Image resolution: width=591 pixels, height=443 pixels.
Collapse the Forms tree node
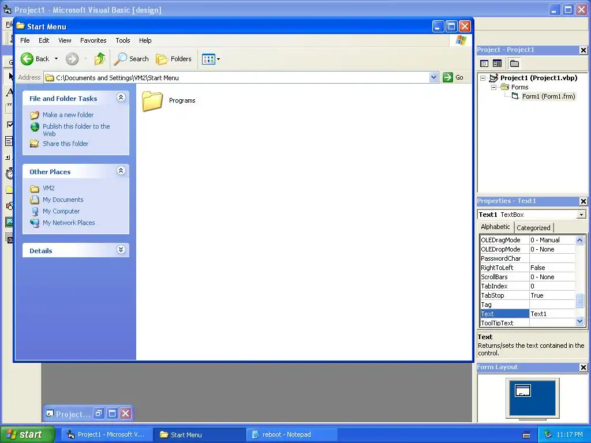[493, 87]
